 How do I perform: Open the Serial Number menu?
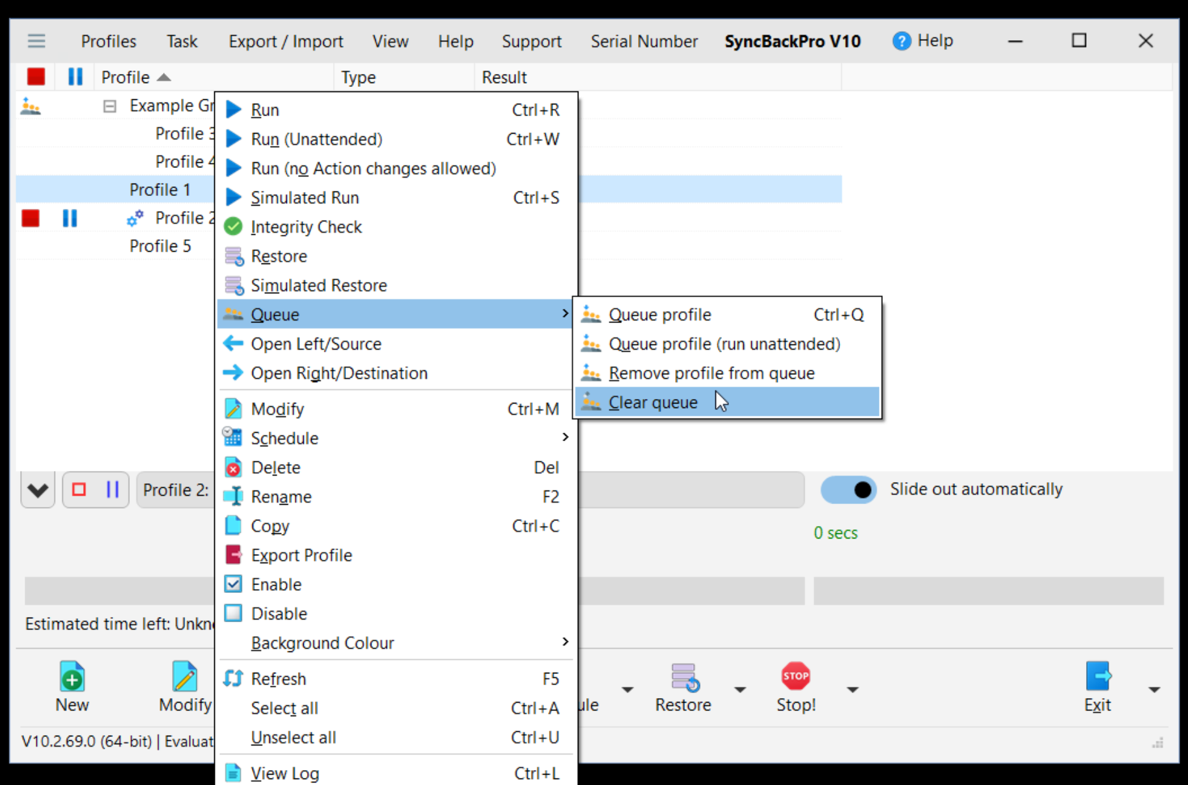click(644, 42)
